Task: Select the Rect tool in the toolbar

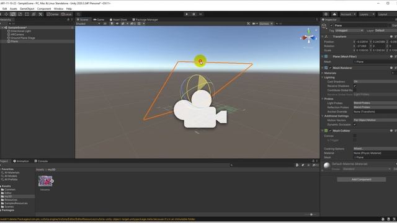Action: (27, 14)
